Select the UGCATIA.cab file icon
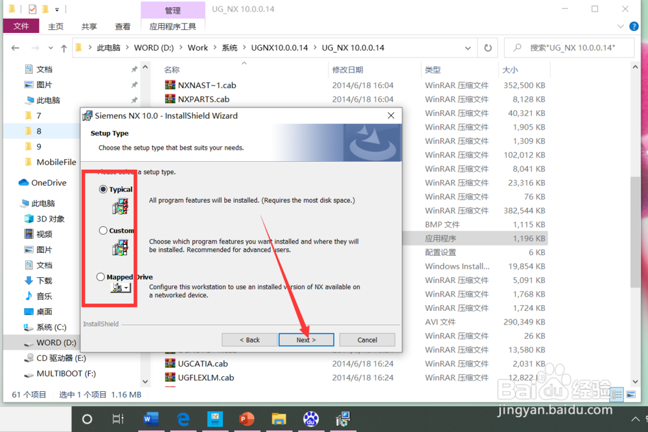Viewport: 648px width, 432px height. [x=170, y=363]
